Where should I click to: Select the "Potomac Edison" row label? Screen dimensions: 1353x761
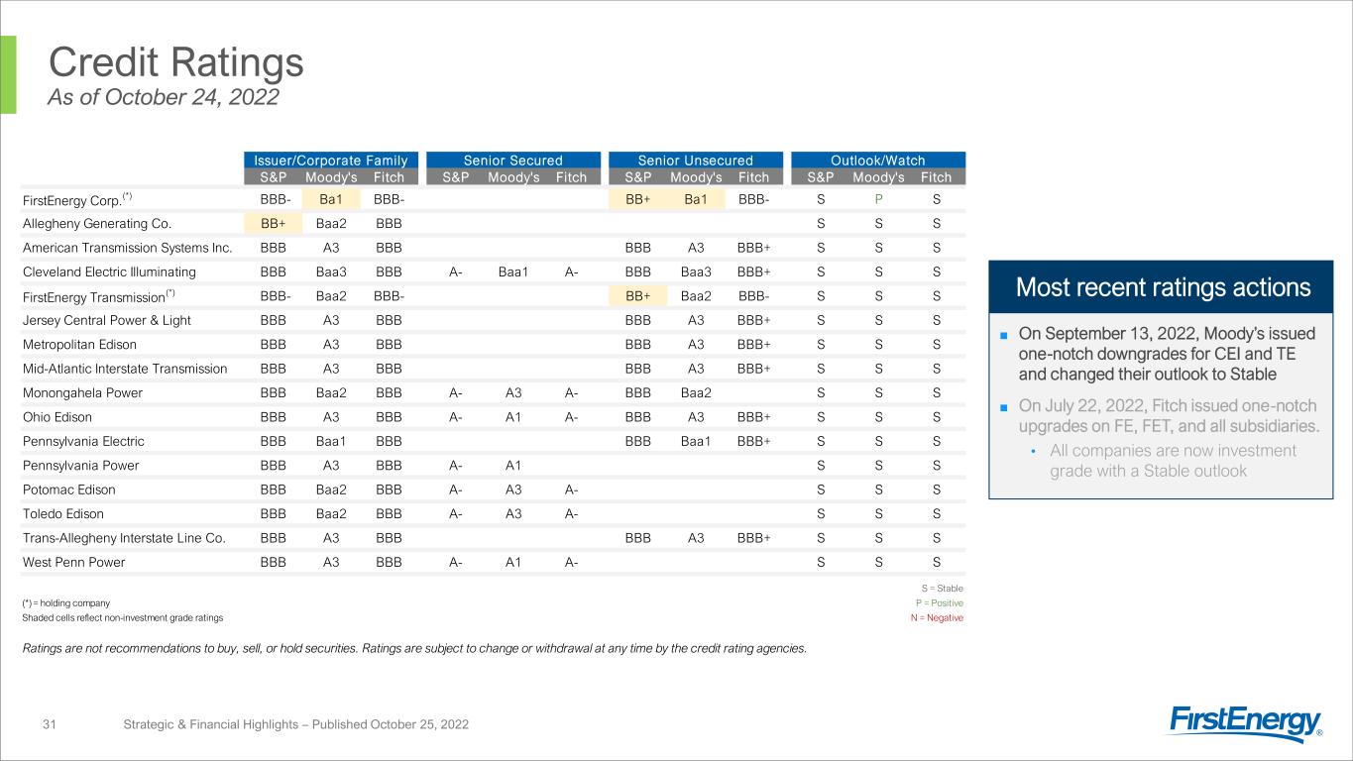coord(68,489)
